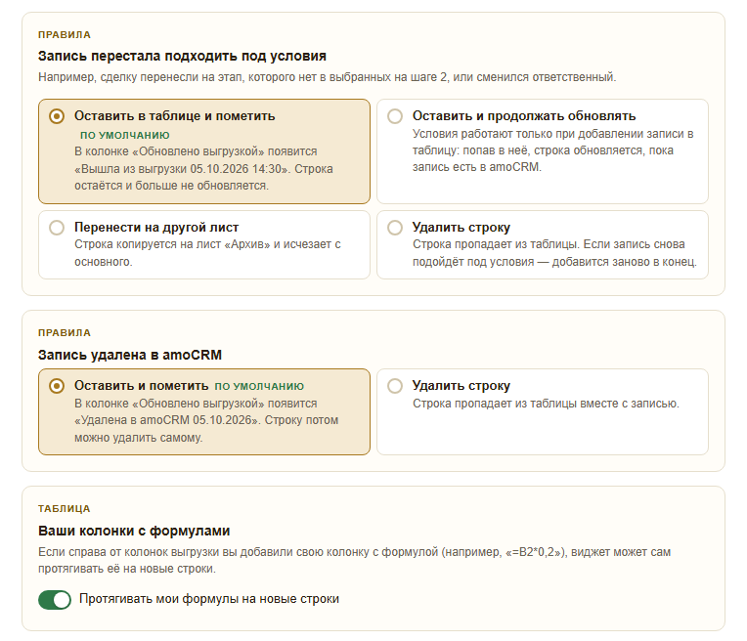Screen dimensions: 747x641
Task: Toggle 'Протягивать мои формулы на новые строки' switch
Action: (x=55, y=600)
